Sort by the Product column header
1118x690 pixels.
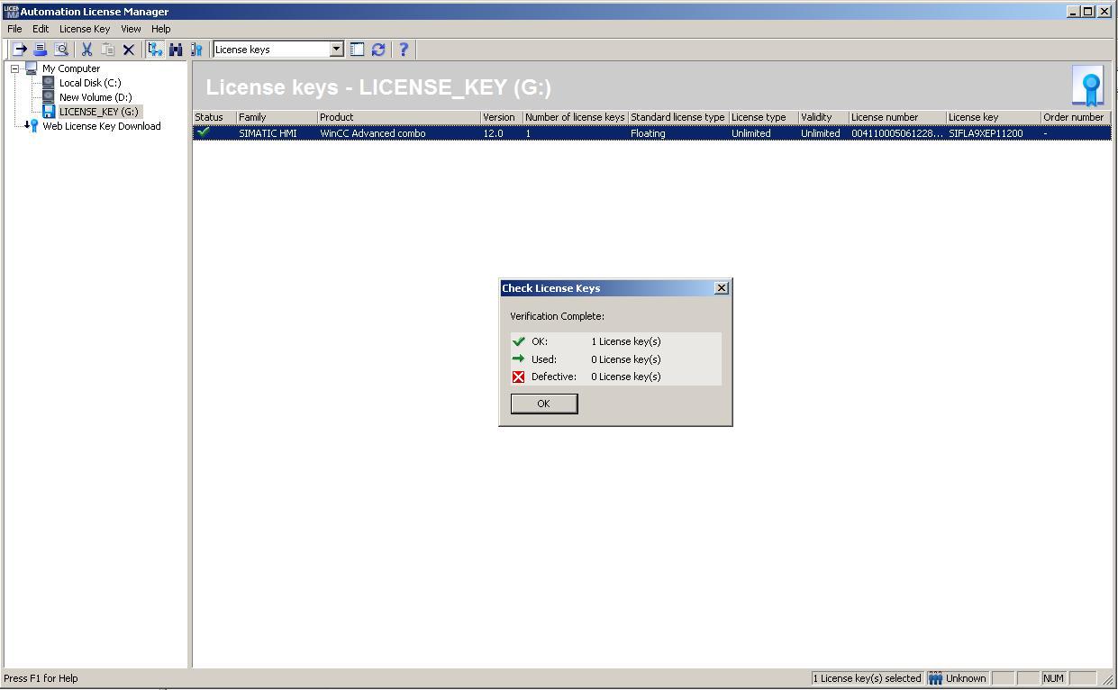398,117
